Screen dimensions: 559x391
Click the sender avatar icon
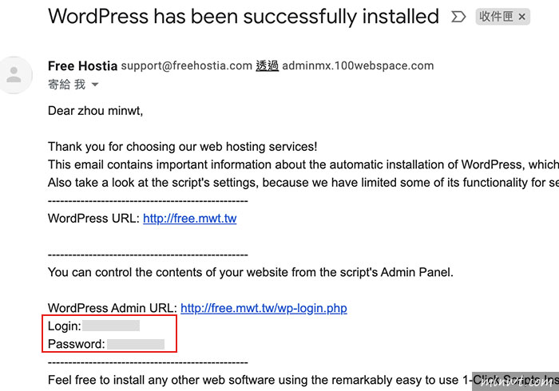(x=14, y=75)
